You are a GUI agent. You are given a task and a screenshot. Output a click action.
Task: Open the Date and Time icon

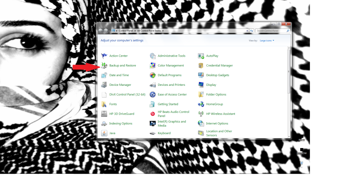point(104,75)
